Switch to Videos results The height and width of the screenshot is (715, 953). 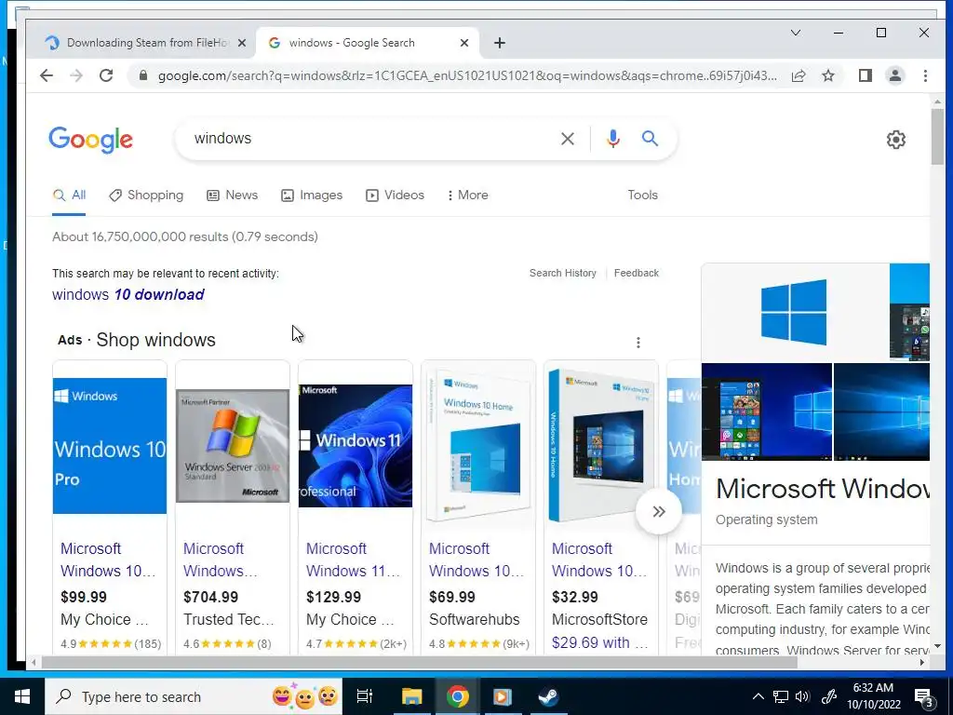pyautogui.click(x=395, y=196)
